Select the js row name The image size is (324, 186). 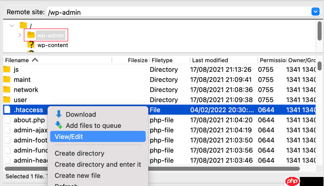pos(16,70)
